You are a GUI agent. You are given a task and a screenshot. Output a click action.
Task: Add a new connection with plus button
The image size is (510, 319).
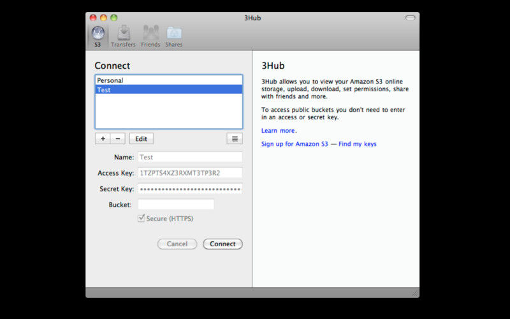click(x=103, y=138)
